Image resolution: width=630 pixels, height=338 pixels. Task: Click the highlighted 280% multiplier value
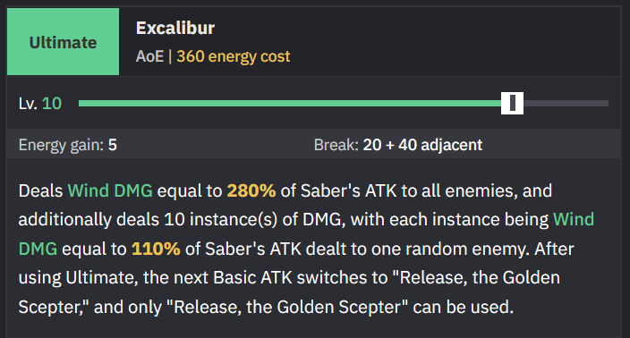251,190
